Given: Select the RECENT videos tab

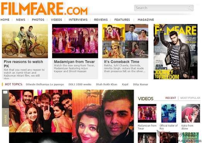Looking at the screenshot, I should 171,98.
